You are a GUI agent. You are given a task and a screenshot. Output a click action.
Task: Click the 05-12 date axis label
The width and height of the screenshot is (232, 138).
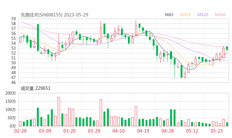tap(192, 131)
